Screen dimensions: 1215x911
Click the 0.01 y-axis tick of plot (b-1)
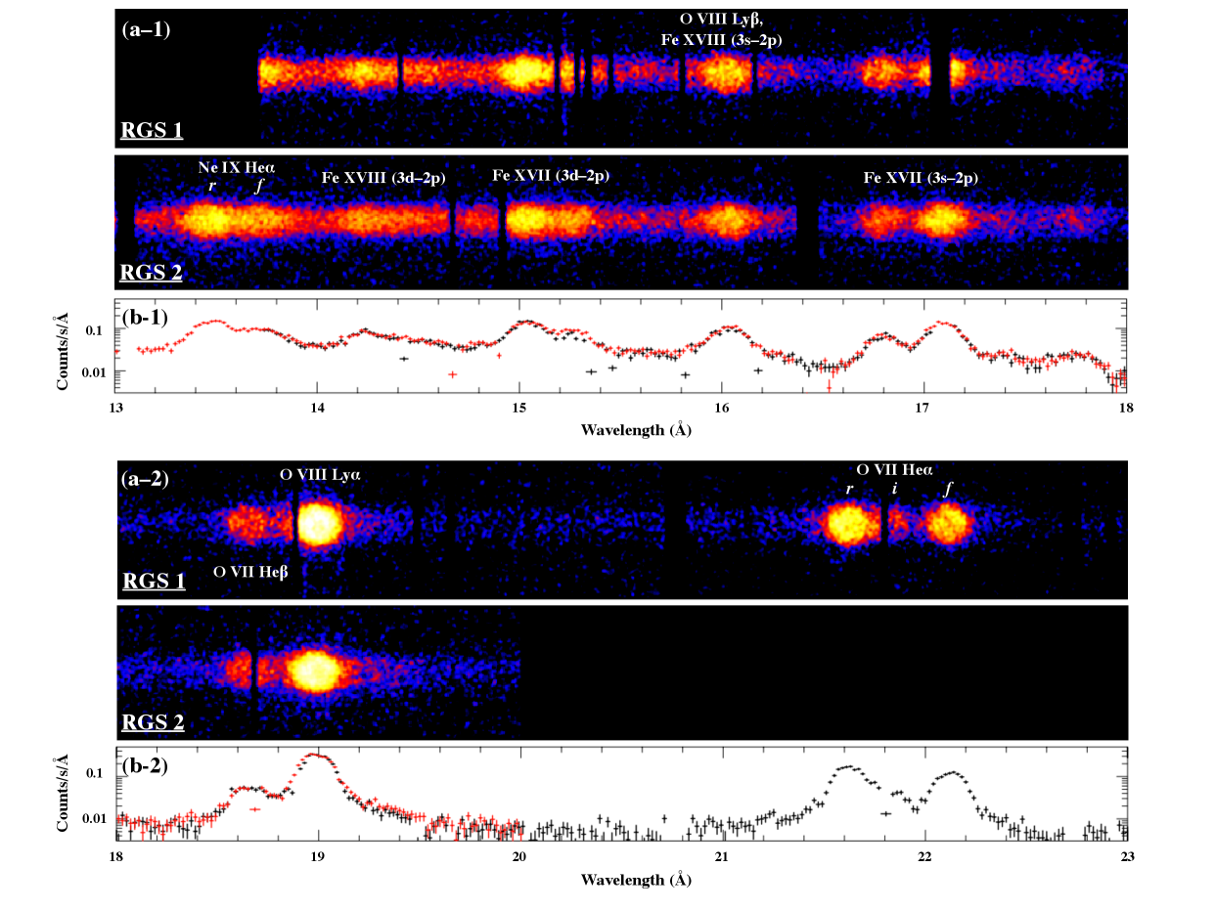point(93,372)
